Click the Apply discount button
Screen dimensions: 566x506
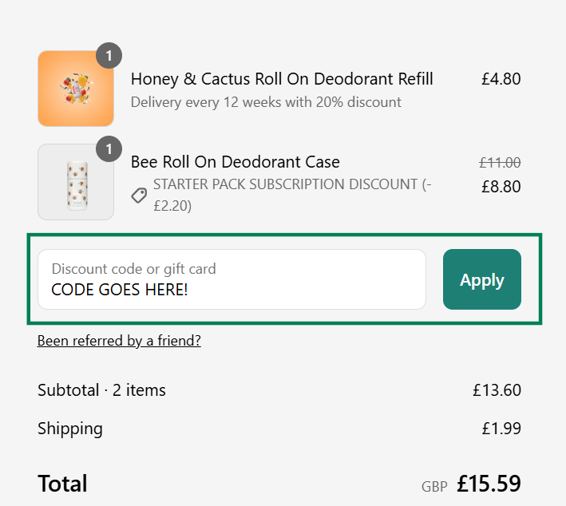[x=481, y=279]
